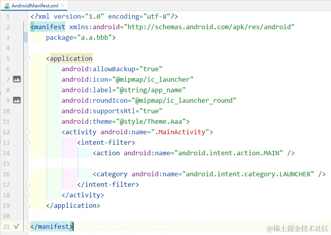Click the category tag name on line 16
The height and width of the screenshot is (235, 331).
(x=112, y=174)
